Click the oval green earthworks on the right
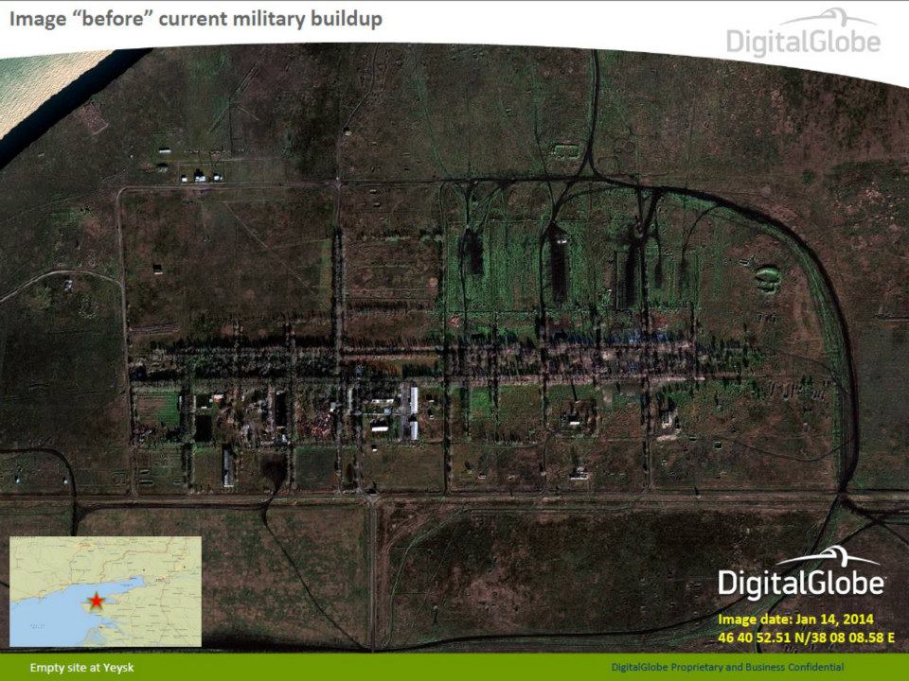 click(769, 277)
